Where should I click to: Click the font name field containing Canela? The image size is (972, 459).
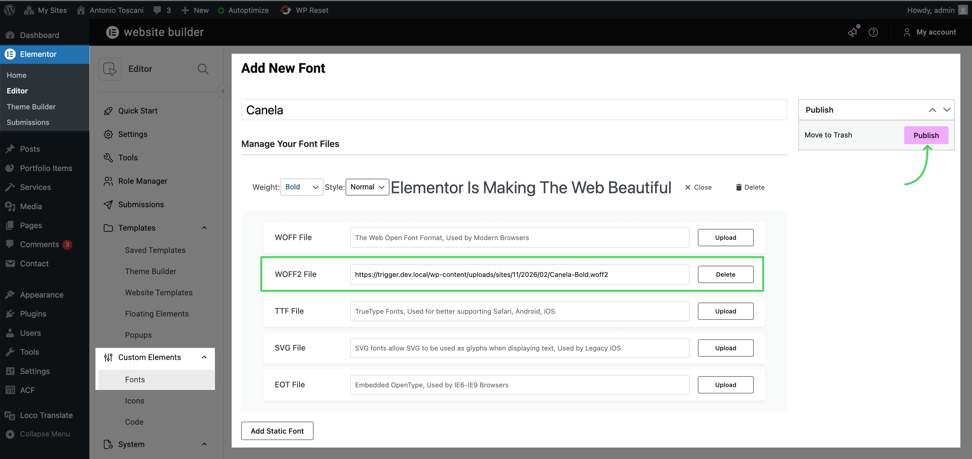pyautogui.click(x=514, y=110)
